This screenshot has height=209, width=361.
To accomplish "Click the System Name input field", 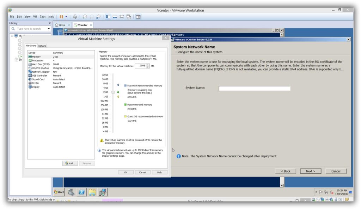I will (254, 88).
